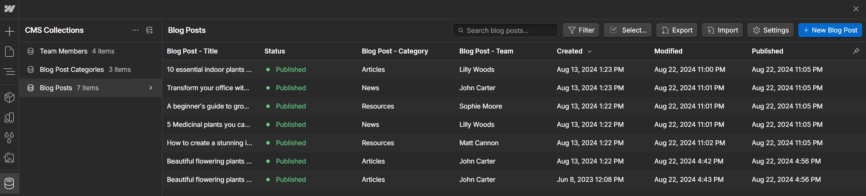
Task: Open the Beautiful flowering plants post created Aug 13, 2024
Action: point(209,161)
